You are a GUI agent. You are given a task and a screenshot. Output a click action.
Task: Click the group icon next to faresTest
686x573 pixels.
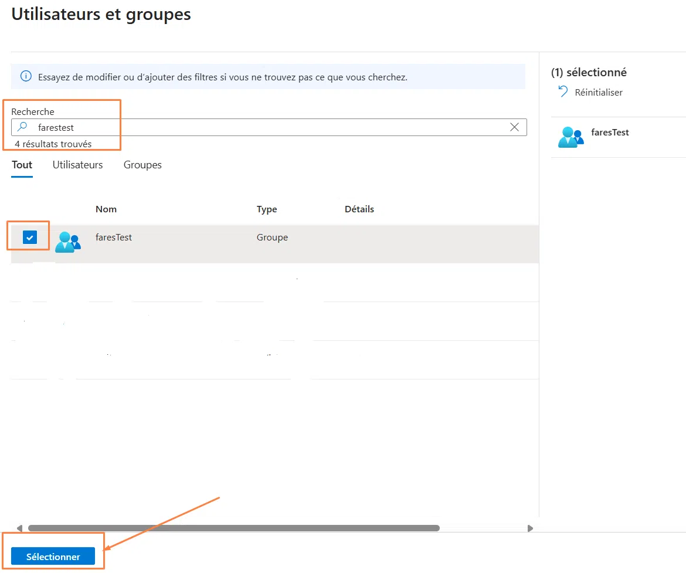coord(68,241)
